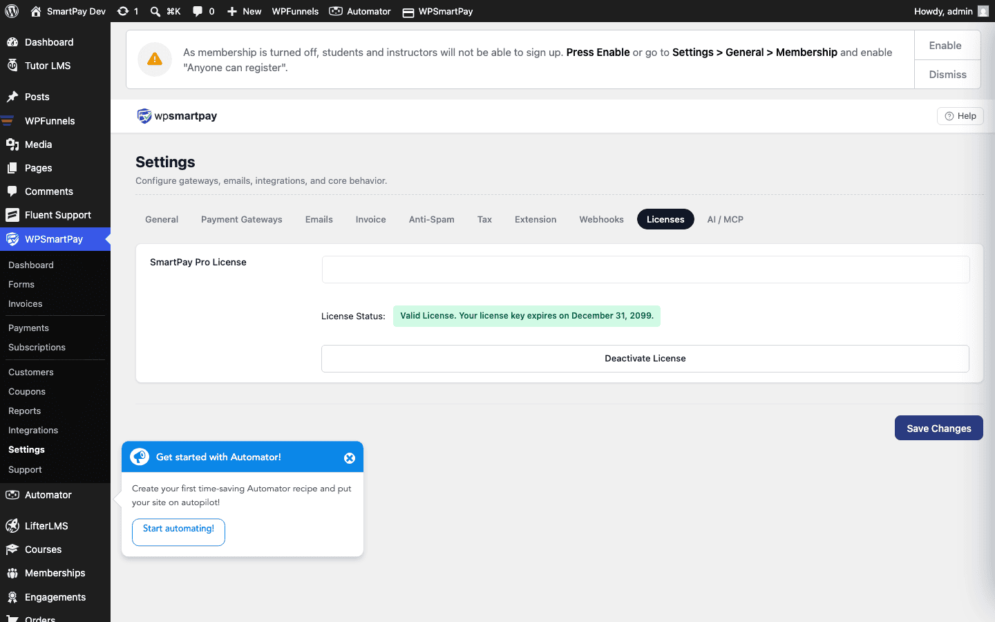The height and width of the screenshot is (622, 995).
Task: Click Deactivate License button
Action: tap(645, 359)
